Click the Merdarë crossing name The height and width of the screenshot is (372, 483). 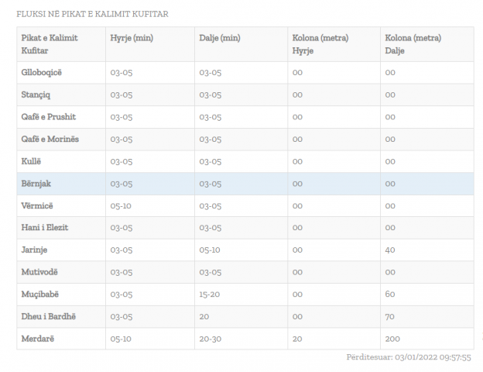(x=38, y=339)
